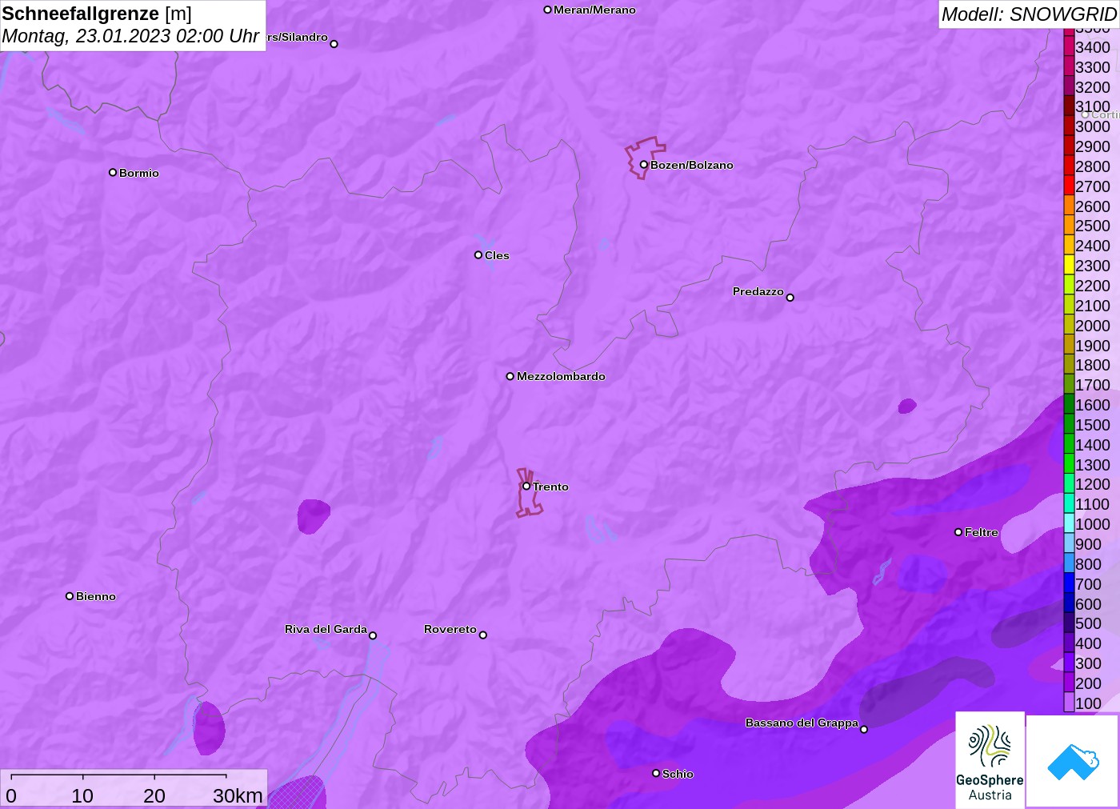Click the Schio location marker
This screenshot has height=809, width=1120.
655,773
